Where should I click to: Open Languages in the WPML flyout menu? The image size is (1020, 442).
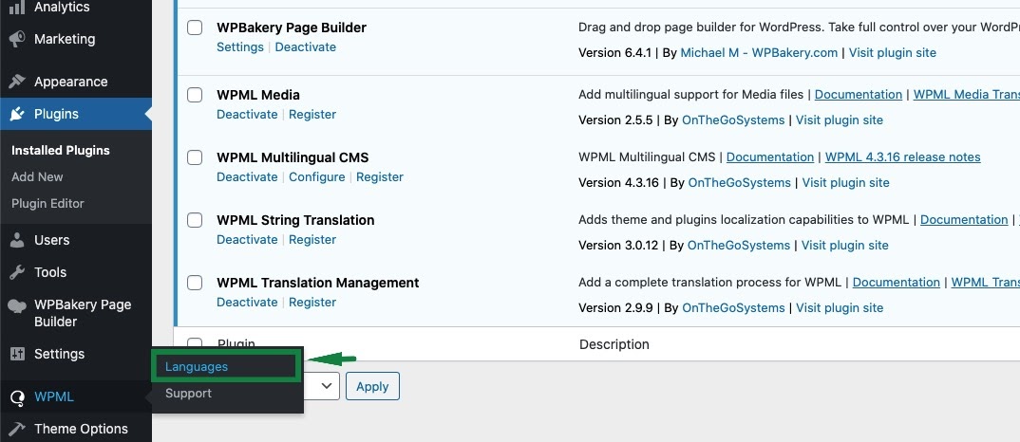tap(197, 366)
